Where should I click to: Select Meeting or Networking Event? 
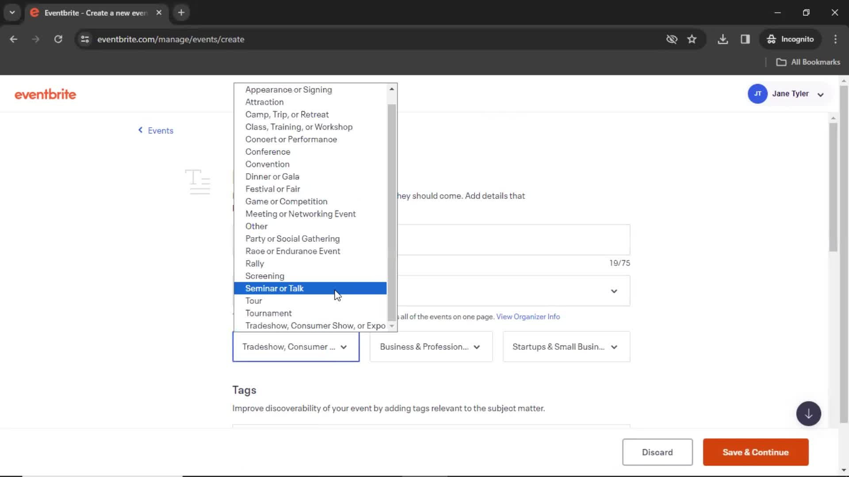[x=310, y=214]
